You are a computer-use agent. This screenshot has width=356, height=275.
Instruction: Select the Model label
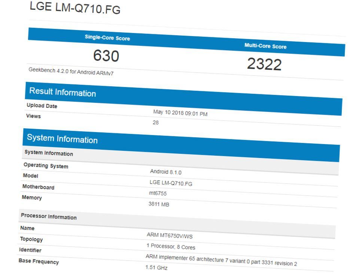pos(30,176)
